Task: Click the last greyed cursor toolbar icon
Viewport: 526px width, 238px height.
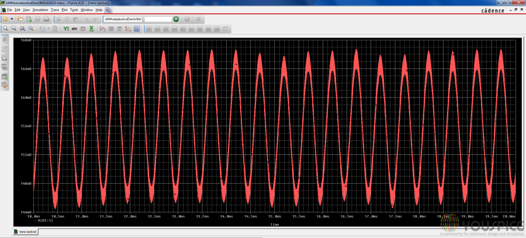Action: pyautogui.click(x=226, y=29)
